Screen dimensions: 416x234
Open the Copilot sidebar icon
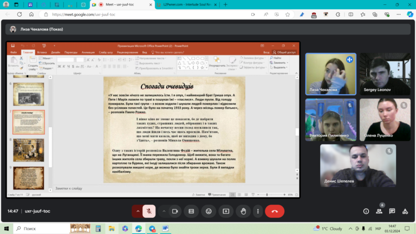pos(410,14)
